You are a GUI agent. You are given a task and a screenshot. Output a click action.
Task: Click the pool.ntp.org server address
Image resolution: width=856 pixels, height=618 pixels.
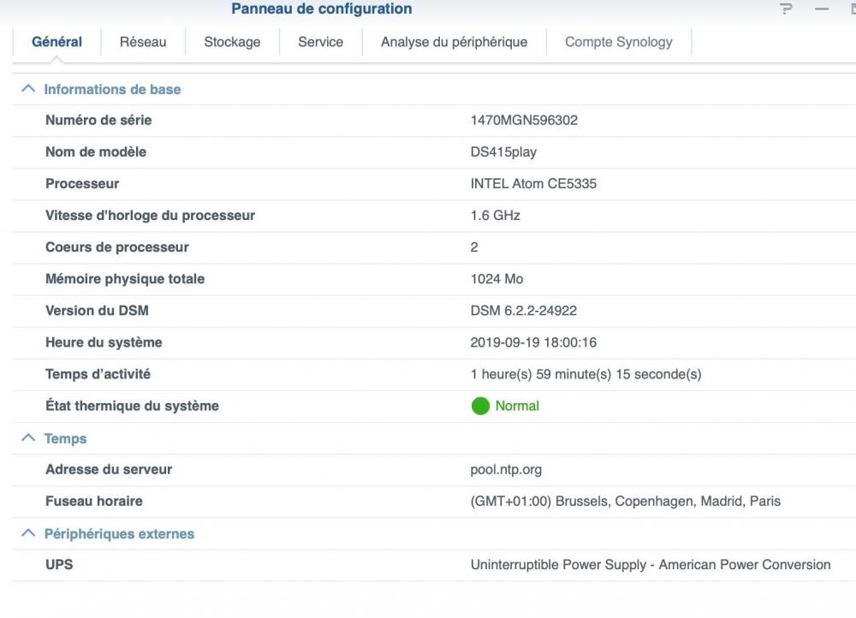[506, 469]
